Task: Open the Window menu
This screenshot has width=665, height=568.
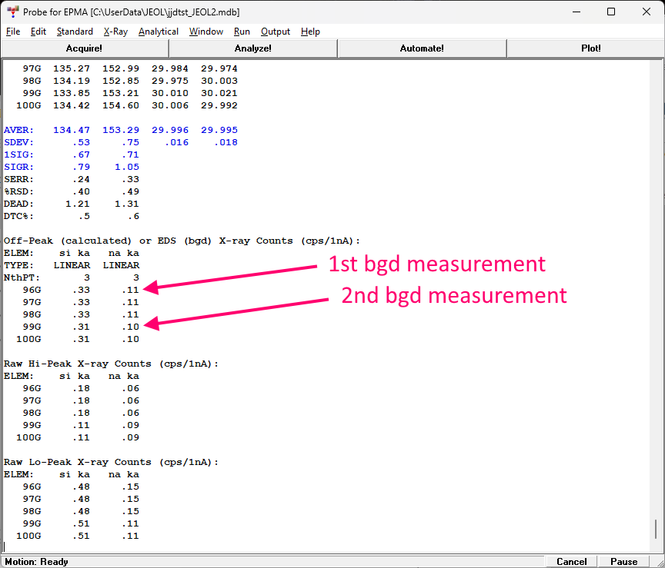Action: click(x=206, y=32)
